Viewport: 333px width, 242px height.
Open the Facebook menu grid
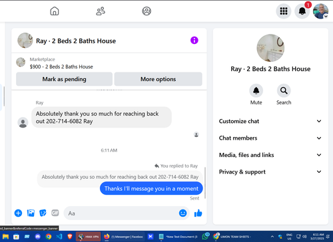284,11
